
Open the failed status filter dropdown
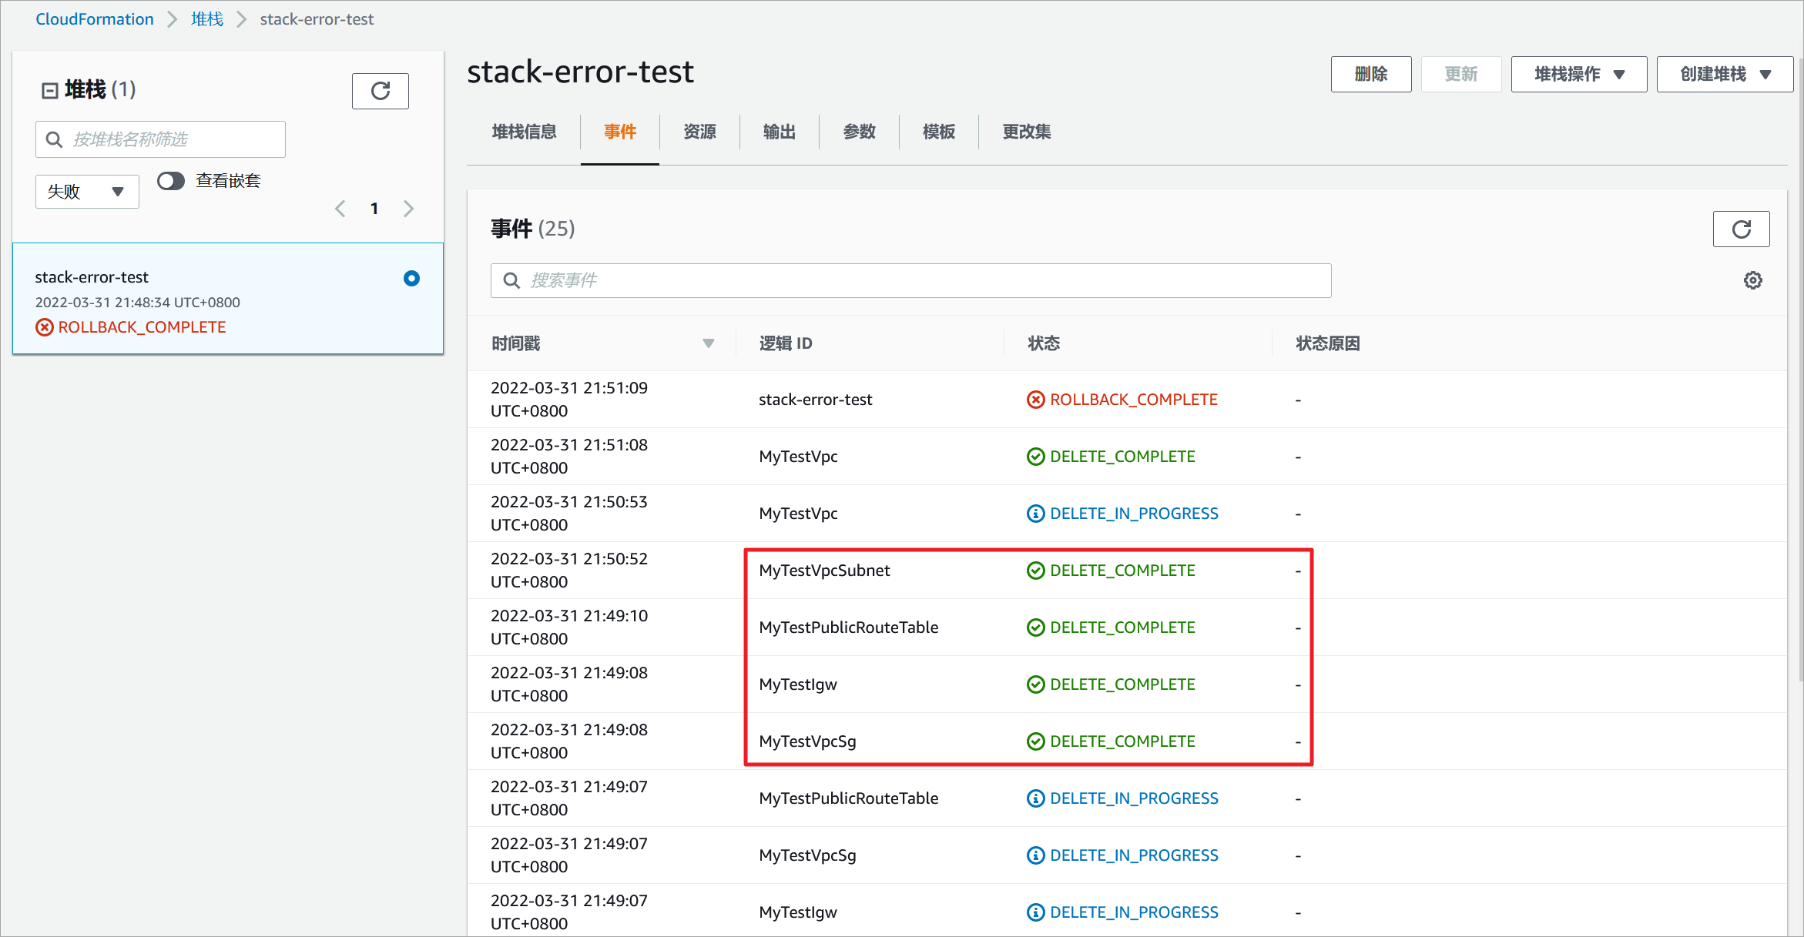[x=86, y=192]
